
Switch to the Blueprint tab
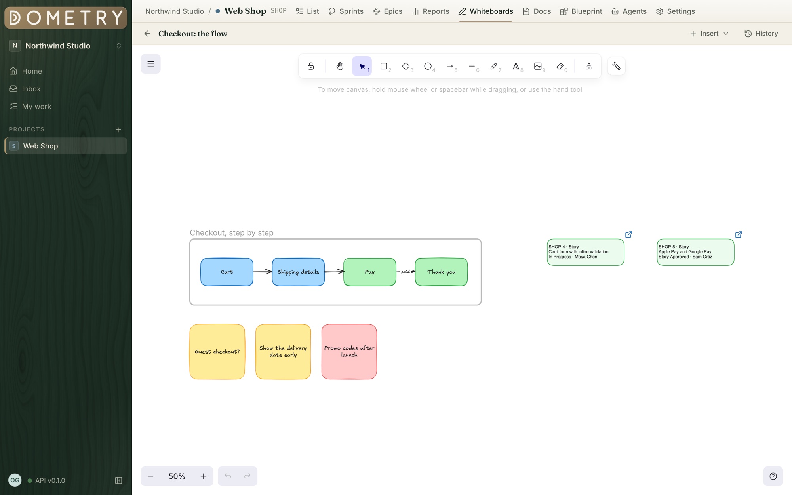tap(581, 11)
